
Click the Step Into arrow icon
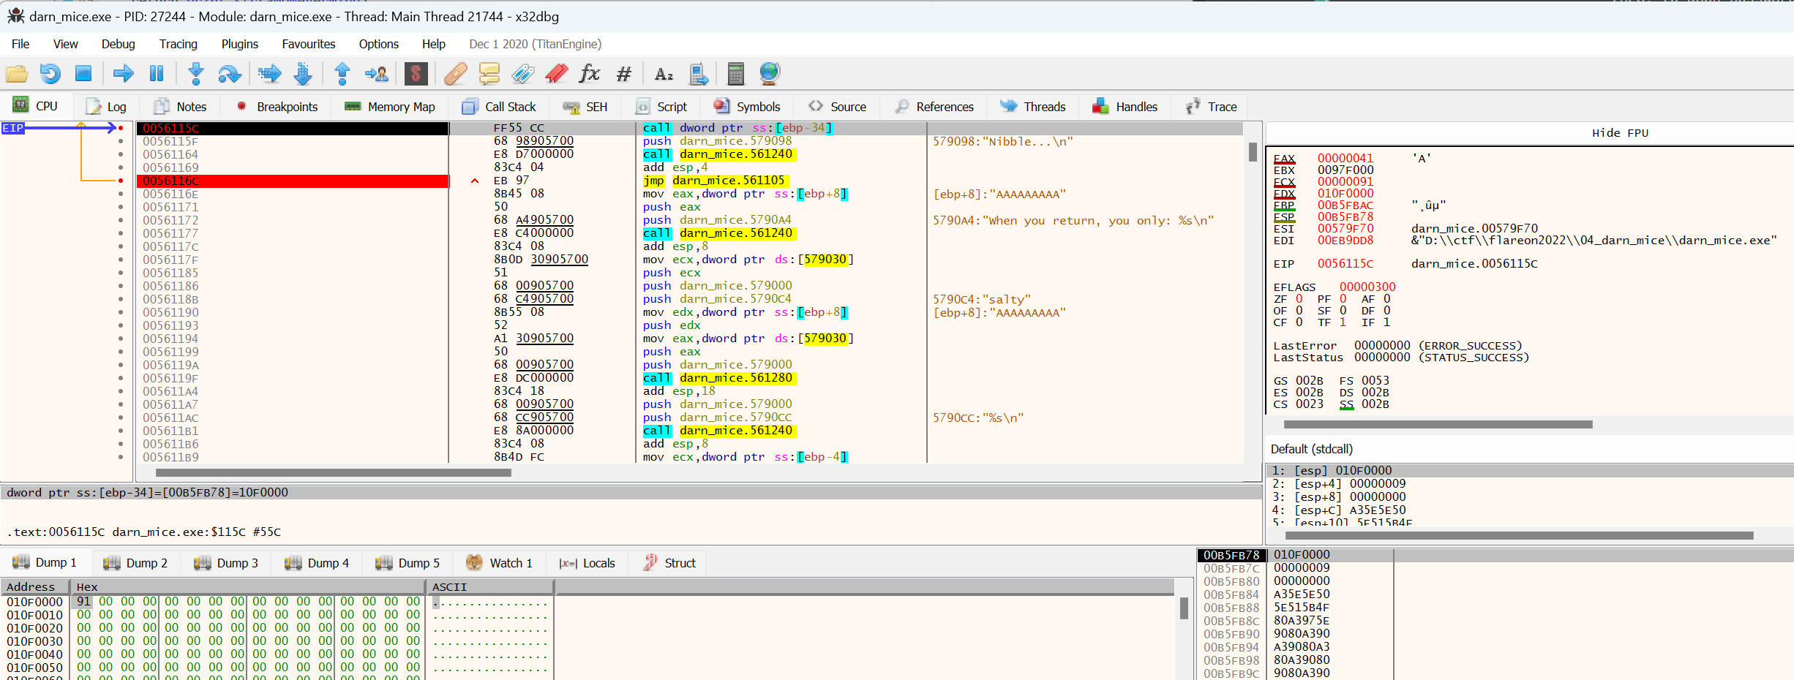(x=195, y=73)
